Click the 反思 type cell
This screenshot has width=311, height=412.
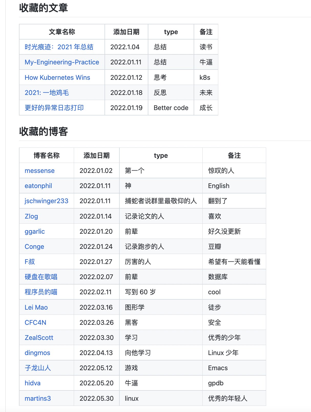pos(171,93)
